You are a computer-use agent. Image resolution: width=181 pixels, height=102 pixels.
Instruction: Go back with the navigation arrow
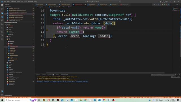pos(60,2)
